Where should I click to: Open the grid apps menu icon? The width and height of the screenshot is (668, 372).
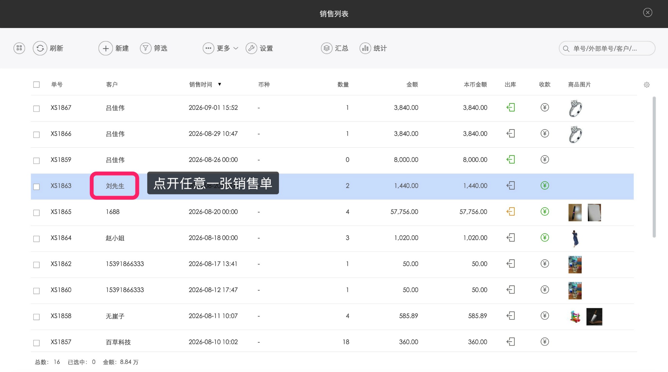(x=19, y=48)
